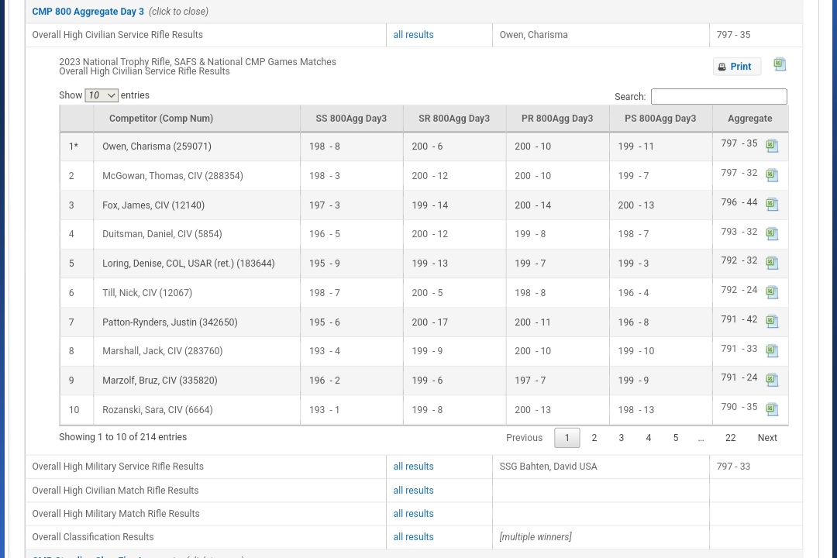Jump to page 22 of results

click(730, 438)
